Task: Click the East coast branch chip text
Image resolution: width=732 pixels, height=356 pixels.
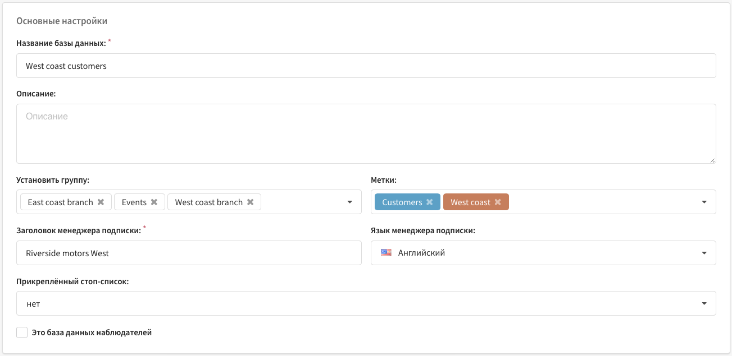Action: (60, 202)
